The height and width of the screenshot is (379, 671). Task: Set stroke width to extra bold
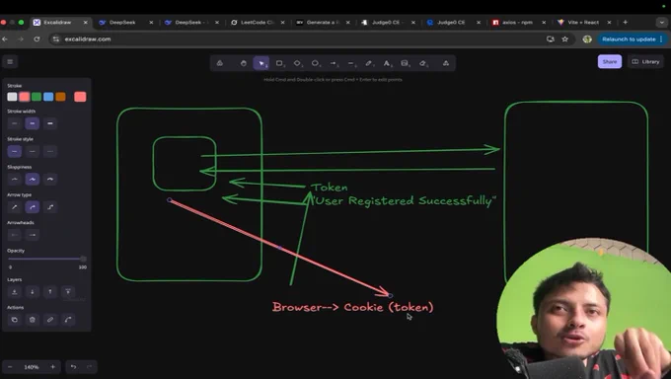50,123
